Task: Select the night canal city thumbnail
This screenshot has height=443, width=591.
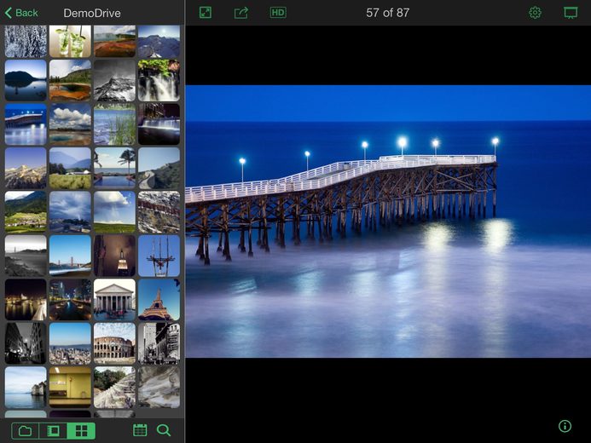Action: click(x=70, y=300)
